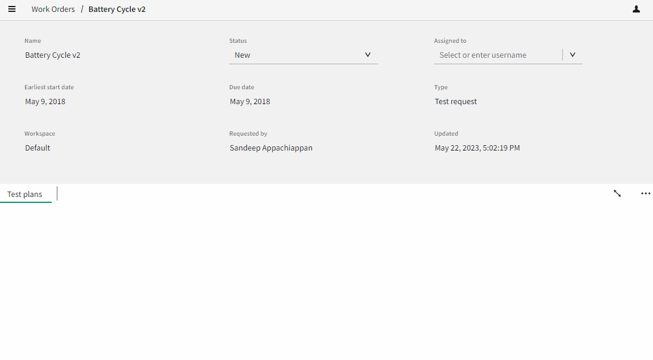Screen dimensions: 653x360
Task: Click the Updated timestamp May 22, 2023
Action: (477, 148)
